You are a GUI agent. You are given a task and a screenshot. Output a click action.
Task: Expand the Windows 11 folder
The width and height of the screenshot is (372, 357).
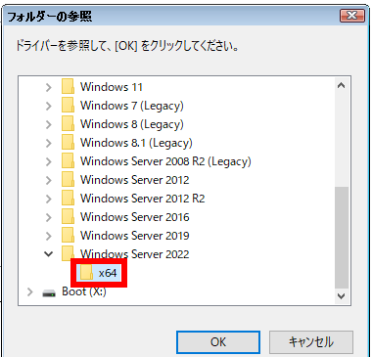(49, 87)
